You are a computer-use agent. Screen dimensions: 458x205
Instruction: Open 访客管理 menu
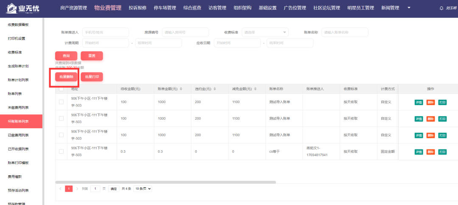217,8
